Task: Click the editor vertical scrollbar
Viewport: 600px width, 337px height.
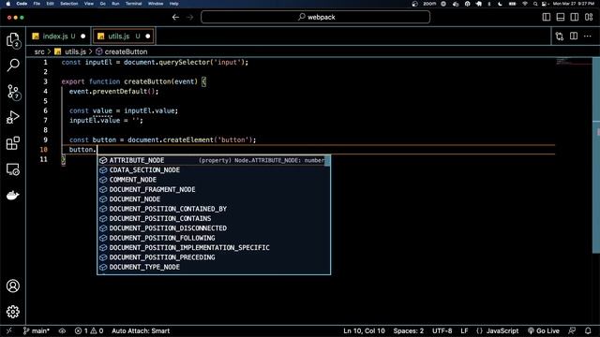Action: pyautogui.click(x=596, y=154)
